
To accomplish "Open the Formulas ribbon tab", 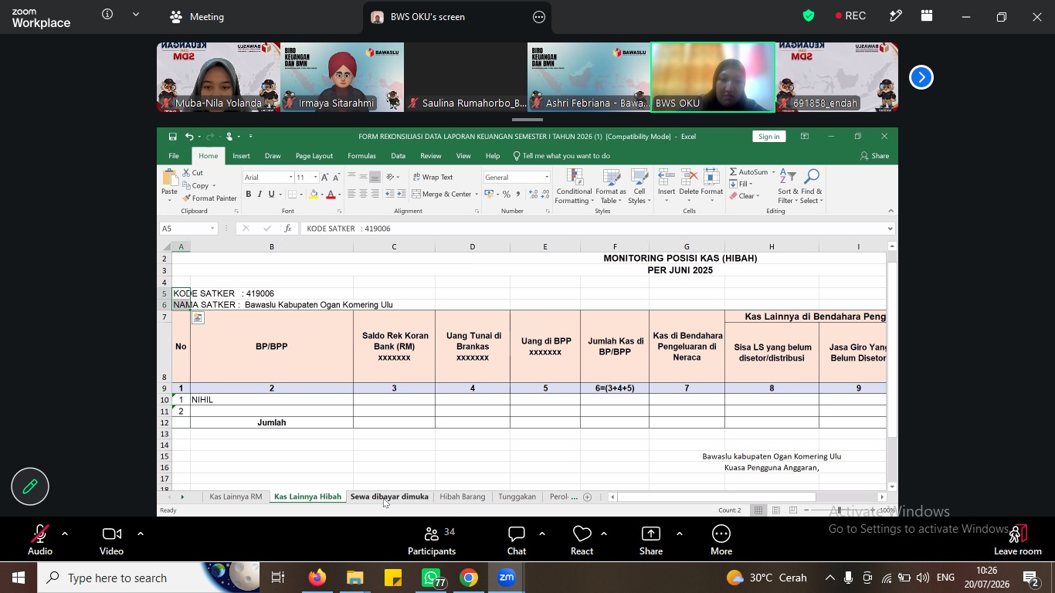I will pyautogui.click(x=361, y=156).
